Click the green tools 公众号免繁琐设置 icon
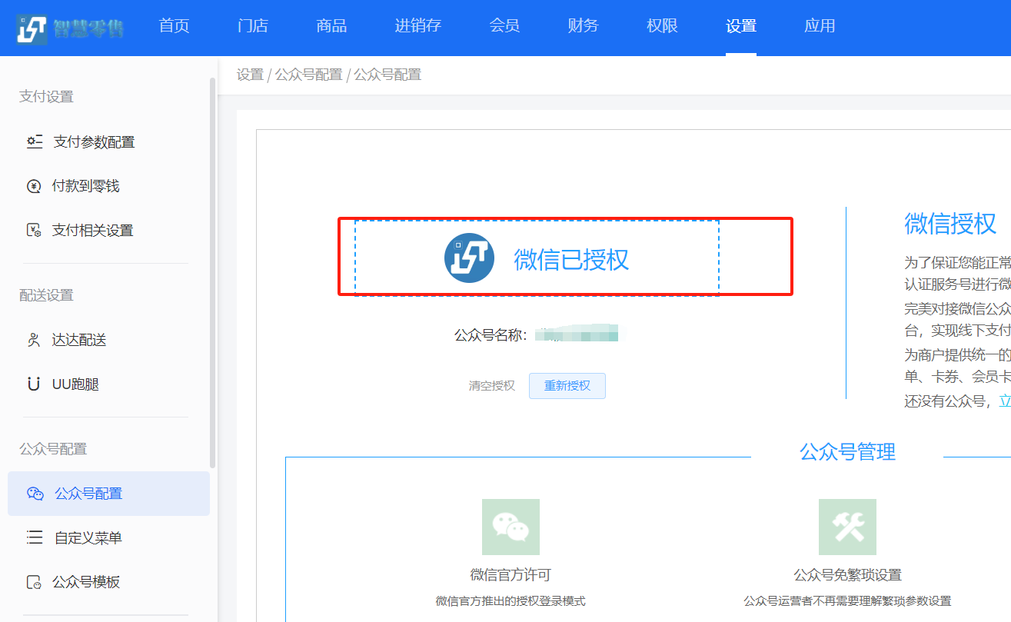The width and height of the screenshot is (1011, 622). coord(847,527)
